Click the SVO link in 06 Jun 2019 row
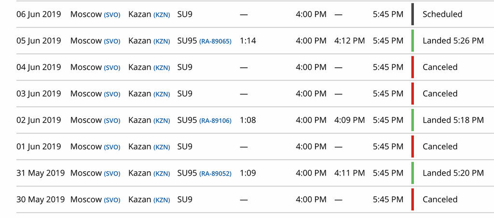Viewport: 494px width, 218px height. click(x=112, y=15)
